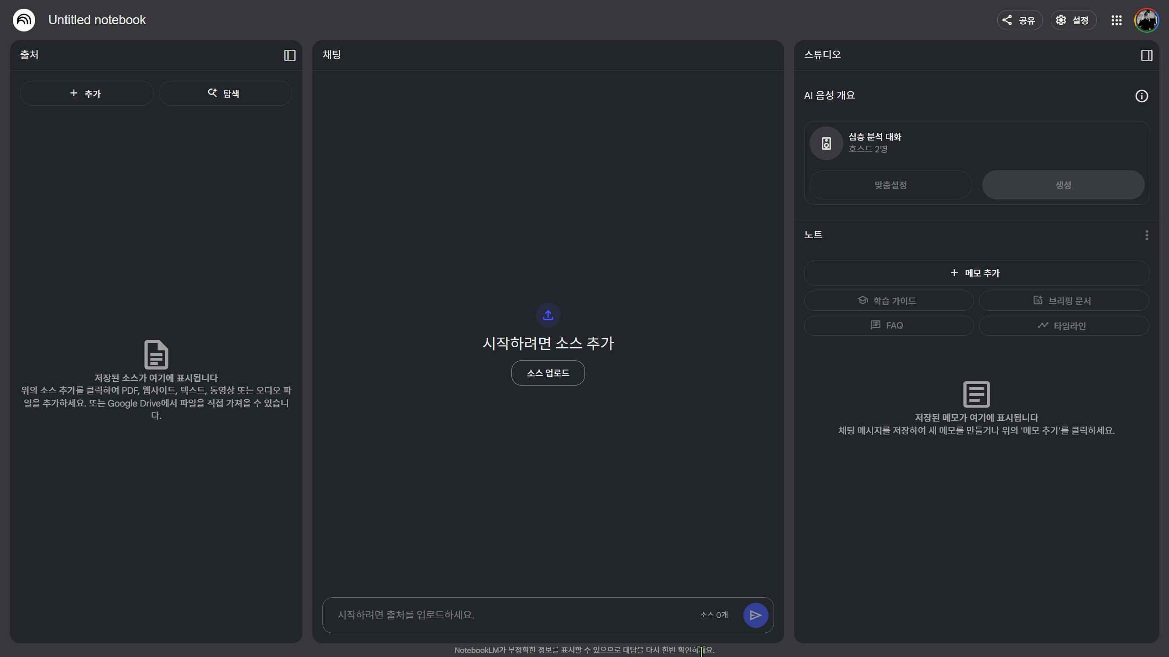Collapse the 출처 sources panel

(x=290, y=55)
